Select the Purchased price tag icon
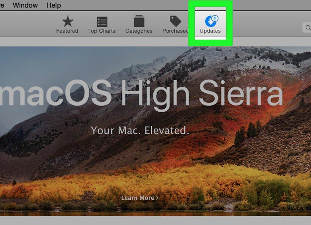 [x=176, y=21]
